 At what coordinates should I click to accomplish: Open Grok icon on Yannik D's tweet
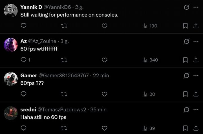(x=186, y=7)
